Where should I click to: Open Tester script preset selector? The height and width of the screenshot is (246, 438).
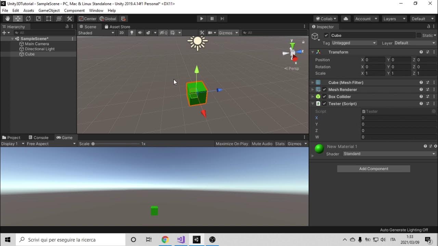tap(427, 104)
